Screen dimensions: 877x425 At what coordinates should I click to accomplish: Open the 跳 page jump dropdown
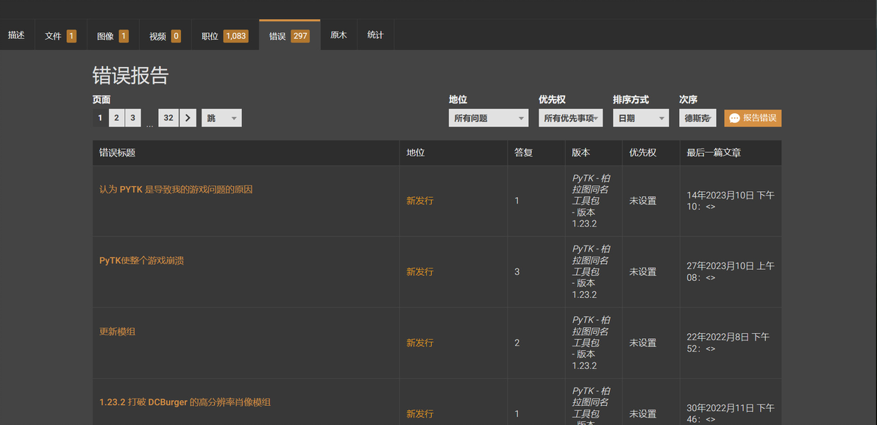pyautogui.click(x=221, y=118)
